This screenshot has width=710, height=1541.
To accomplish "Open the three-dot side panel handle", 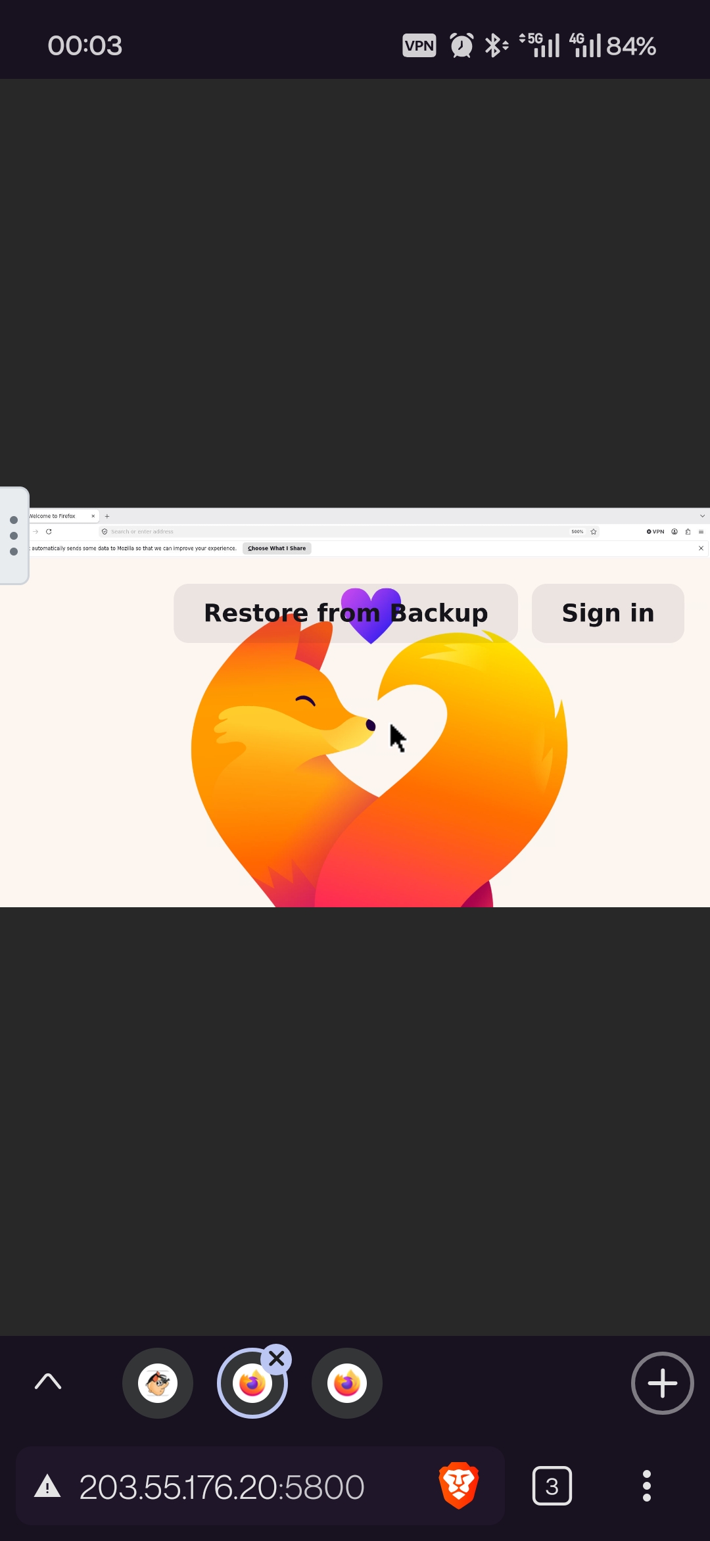I will 14,536.
